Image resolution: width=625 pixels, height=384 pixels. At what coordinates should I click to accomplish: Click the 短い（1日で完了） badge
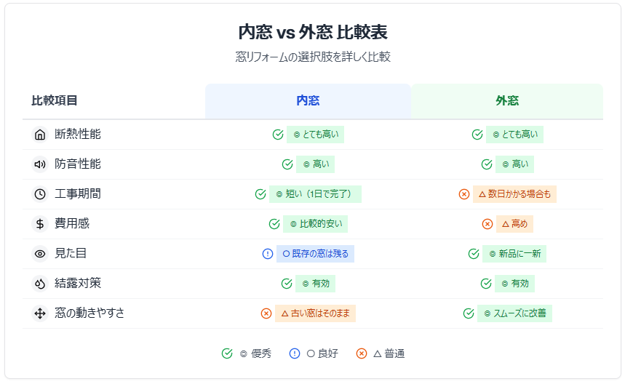point(315,194)
